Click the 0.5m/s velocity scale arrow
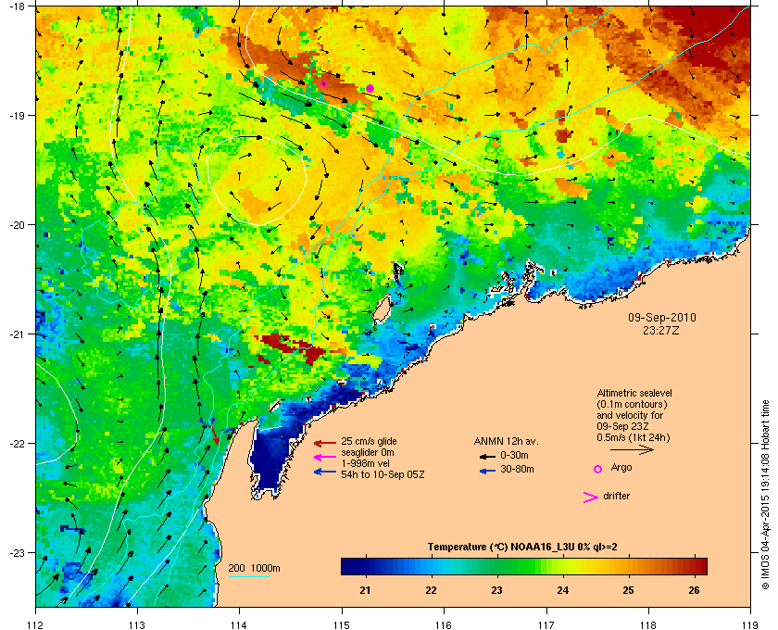 [632, 449]
